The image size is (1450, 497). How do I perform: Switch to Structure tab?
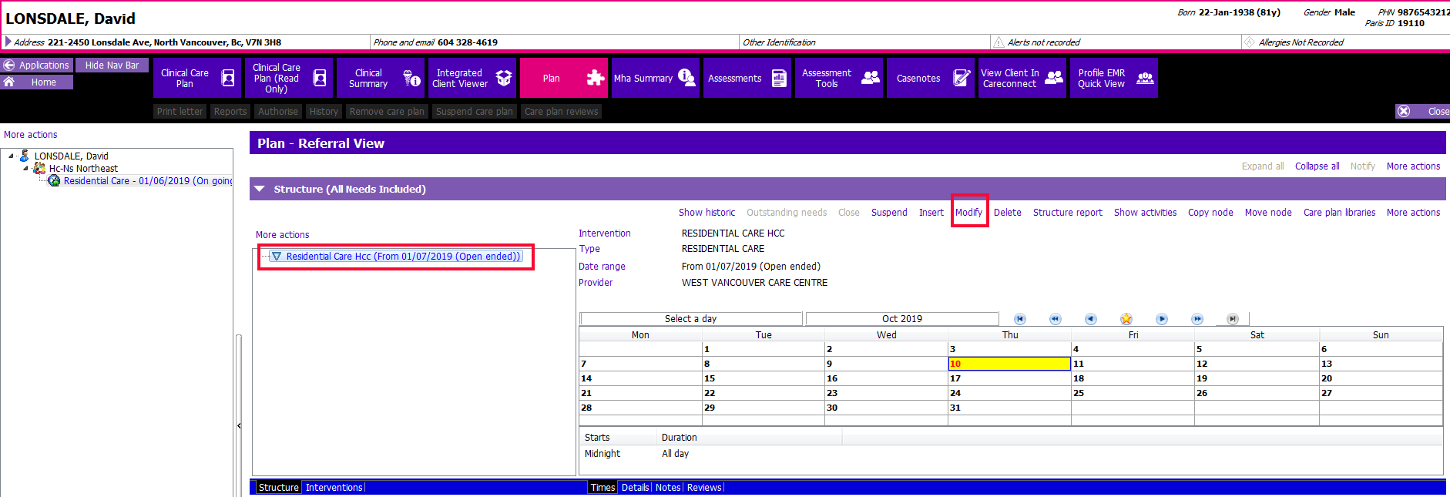[279, 488]
